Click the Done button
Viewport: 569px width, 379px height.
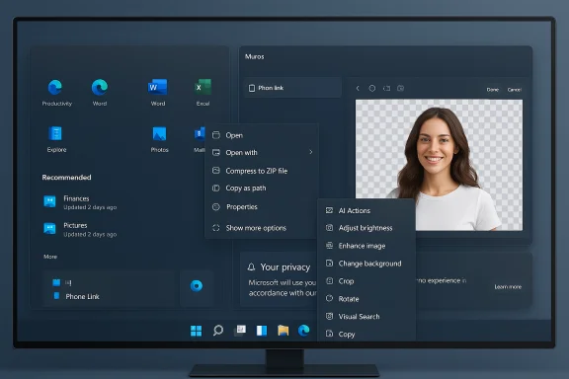tap(492, 90)
